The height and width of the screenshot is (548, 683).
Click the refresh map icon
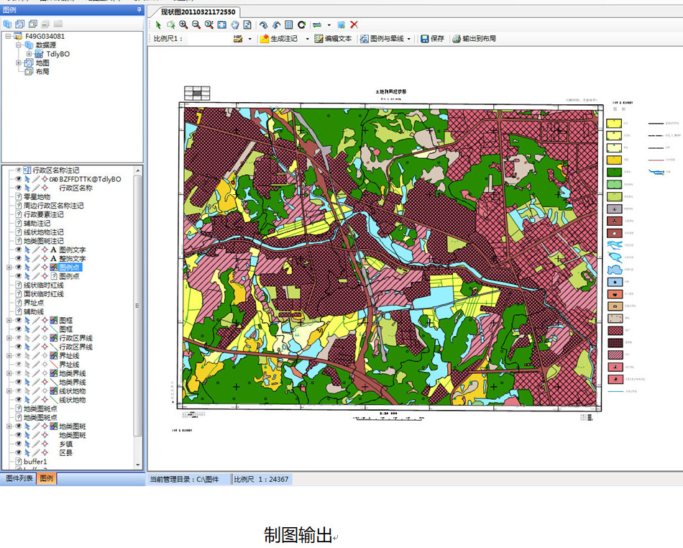[x=301, y=24]
